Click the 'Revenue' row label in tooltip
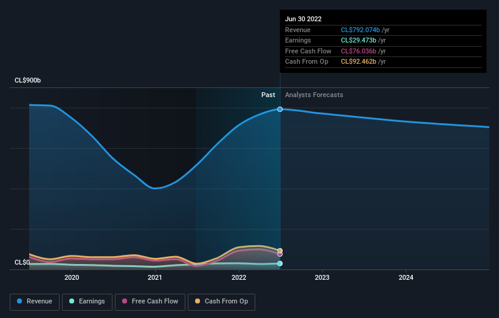 [x=298, y=30]
